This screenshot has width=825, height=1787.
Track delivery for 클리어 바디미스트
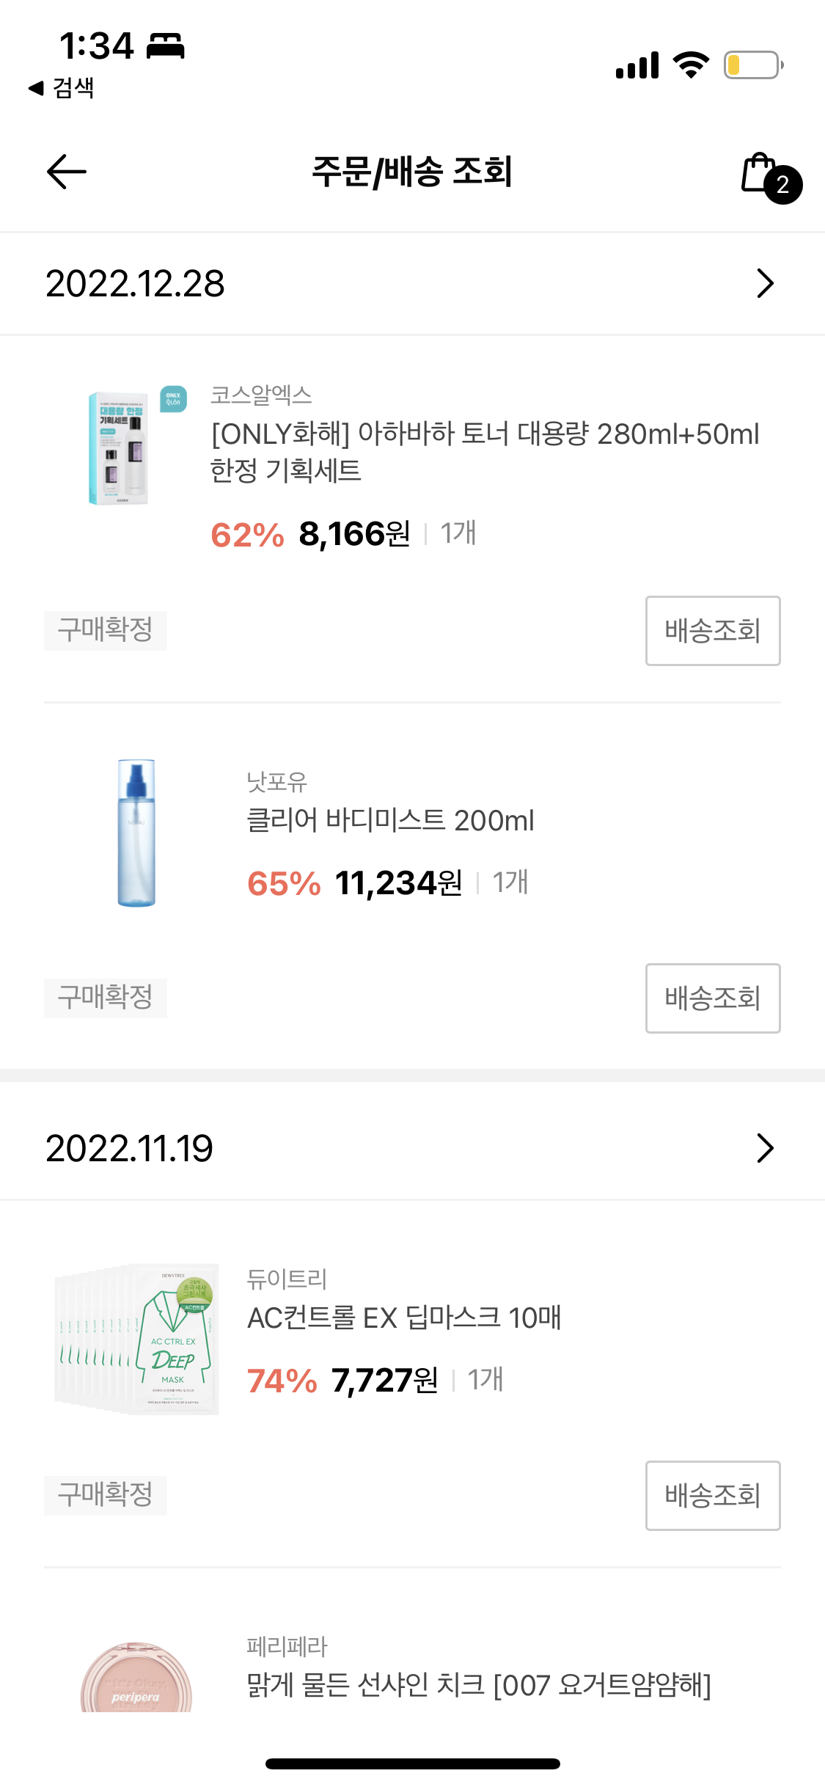click(712, 998)
